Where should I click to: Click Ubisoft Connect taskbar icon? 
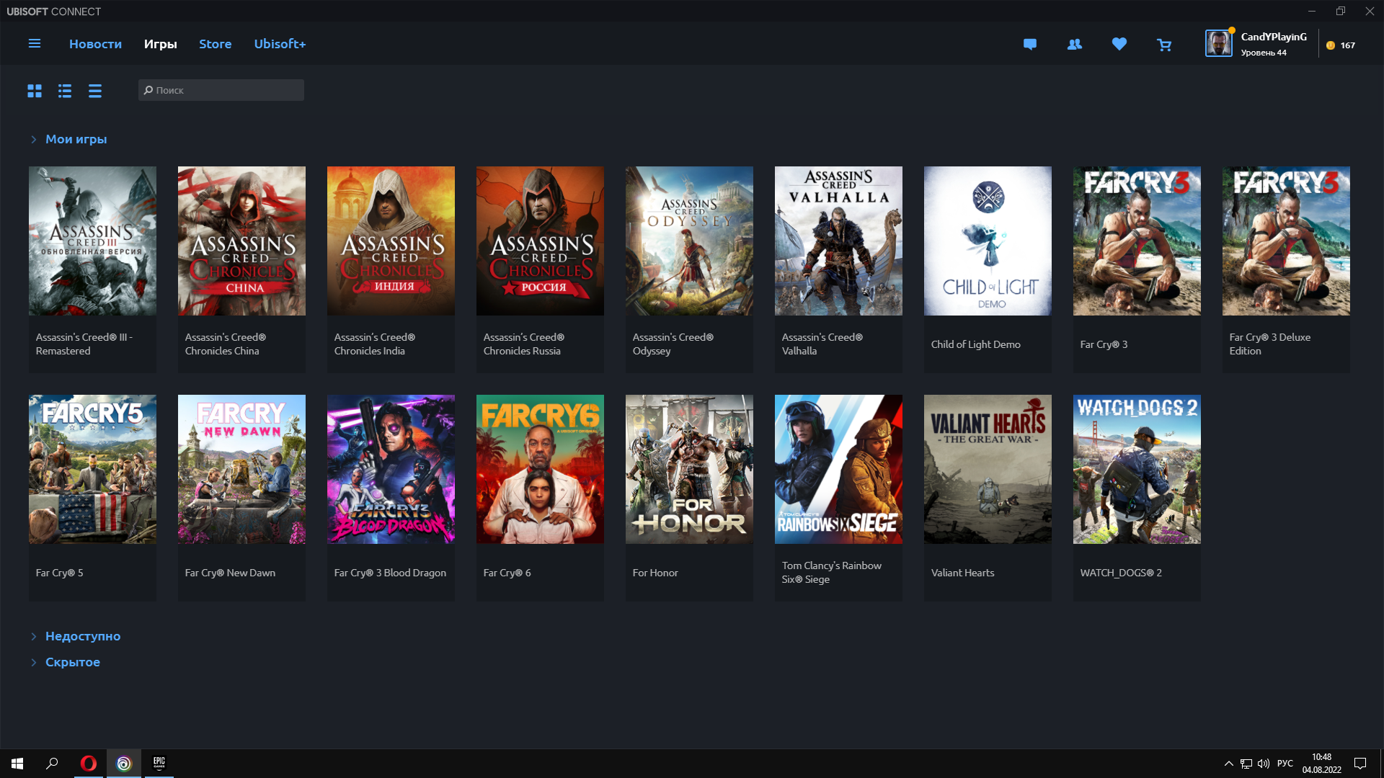124,764
